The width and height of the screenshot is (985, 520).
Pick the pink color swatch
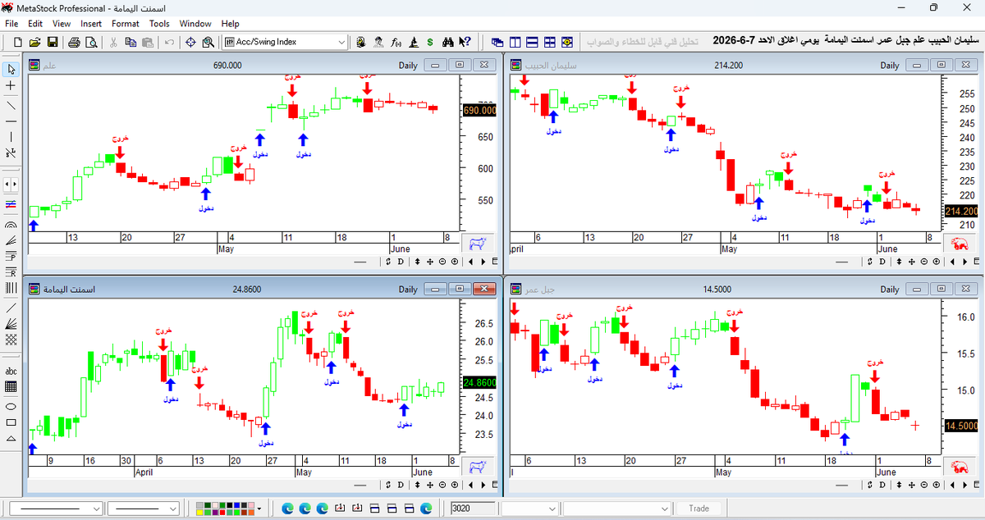click(250, 505)
